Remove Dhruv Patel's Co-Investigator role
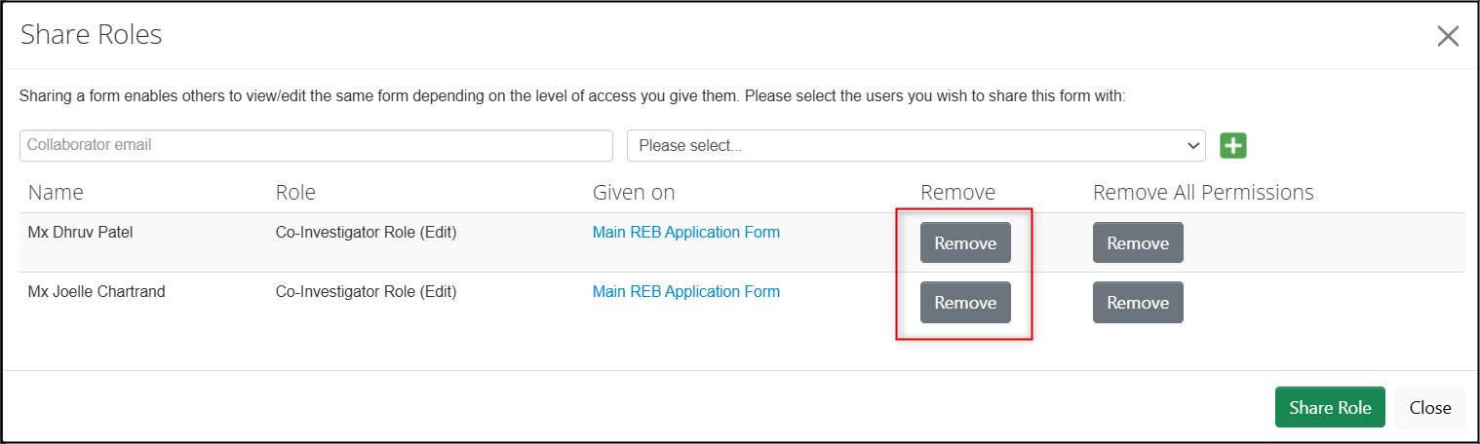Viewport: 1480px width, 444px height. click(x=964, y=243)
